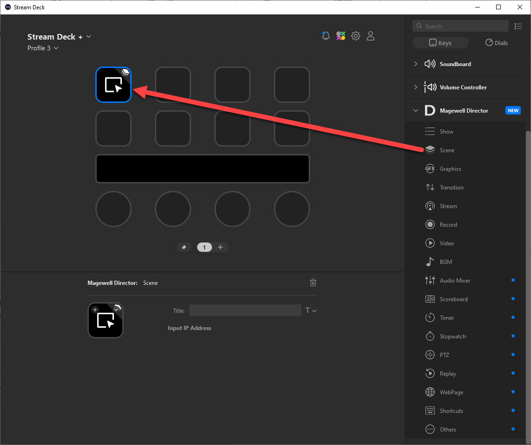Open the user account icon
531x445 pixels.
coord(371,35)
